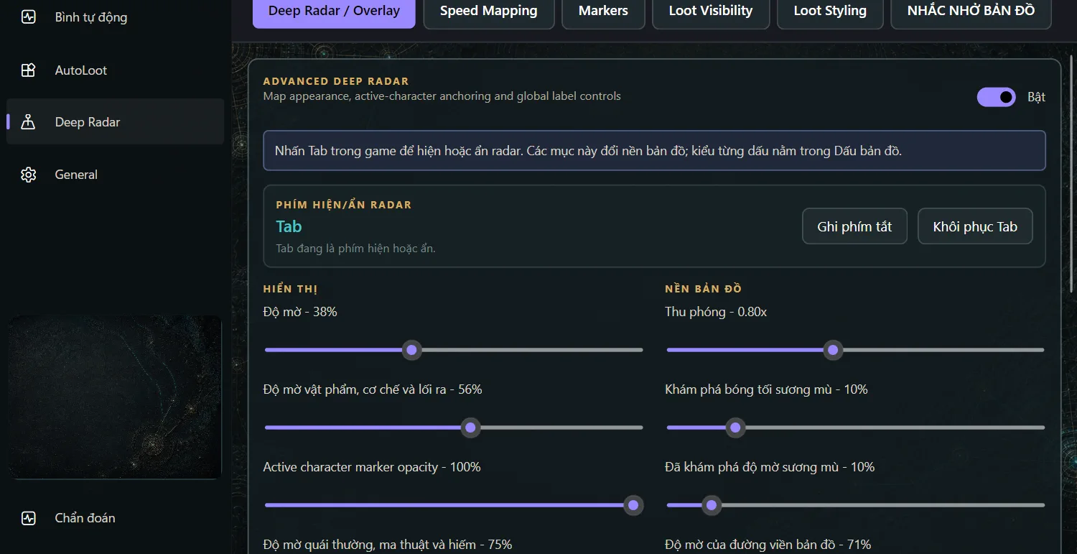The image size is (1077, 554).
Task: Click the sidebar map preview thumbnail
Action: 115,397
